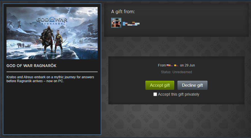Open the God of War Ragnarök cover artwork

[x=52, y=33]
